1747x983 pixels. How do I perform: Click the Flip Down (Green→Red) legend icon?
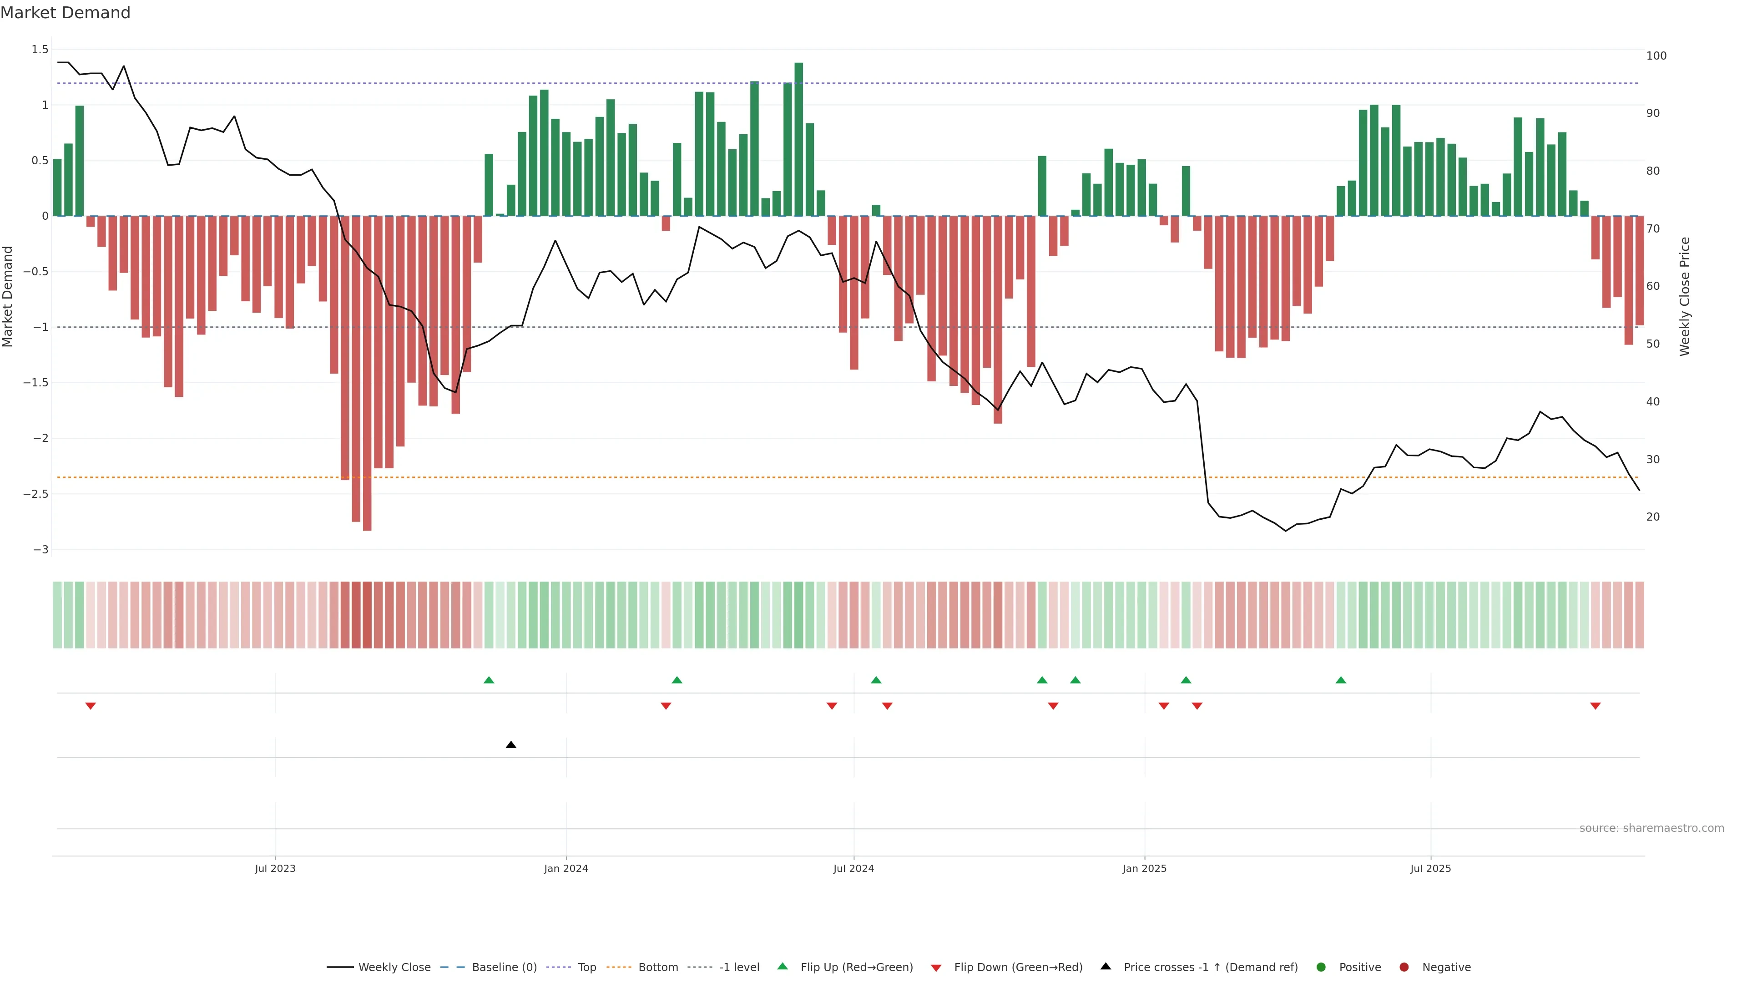(936, 968)
